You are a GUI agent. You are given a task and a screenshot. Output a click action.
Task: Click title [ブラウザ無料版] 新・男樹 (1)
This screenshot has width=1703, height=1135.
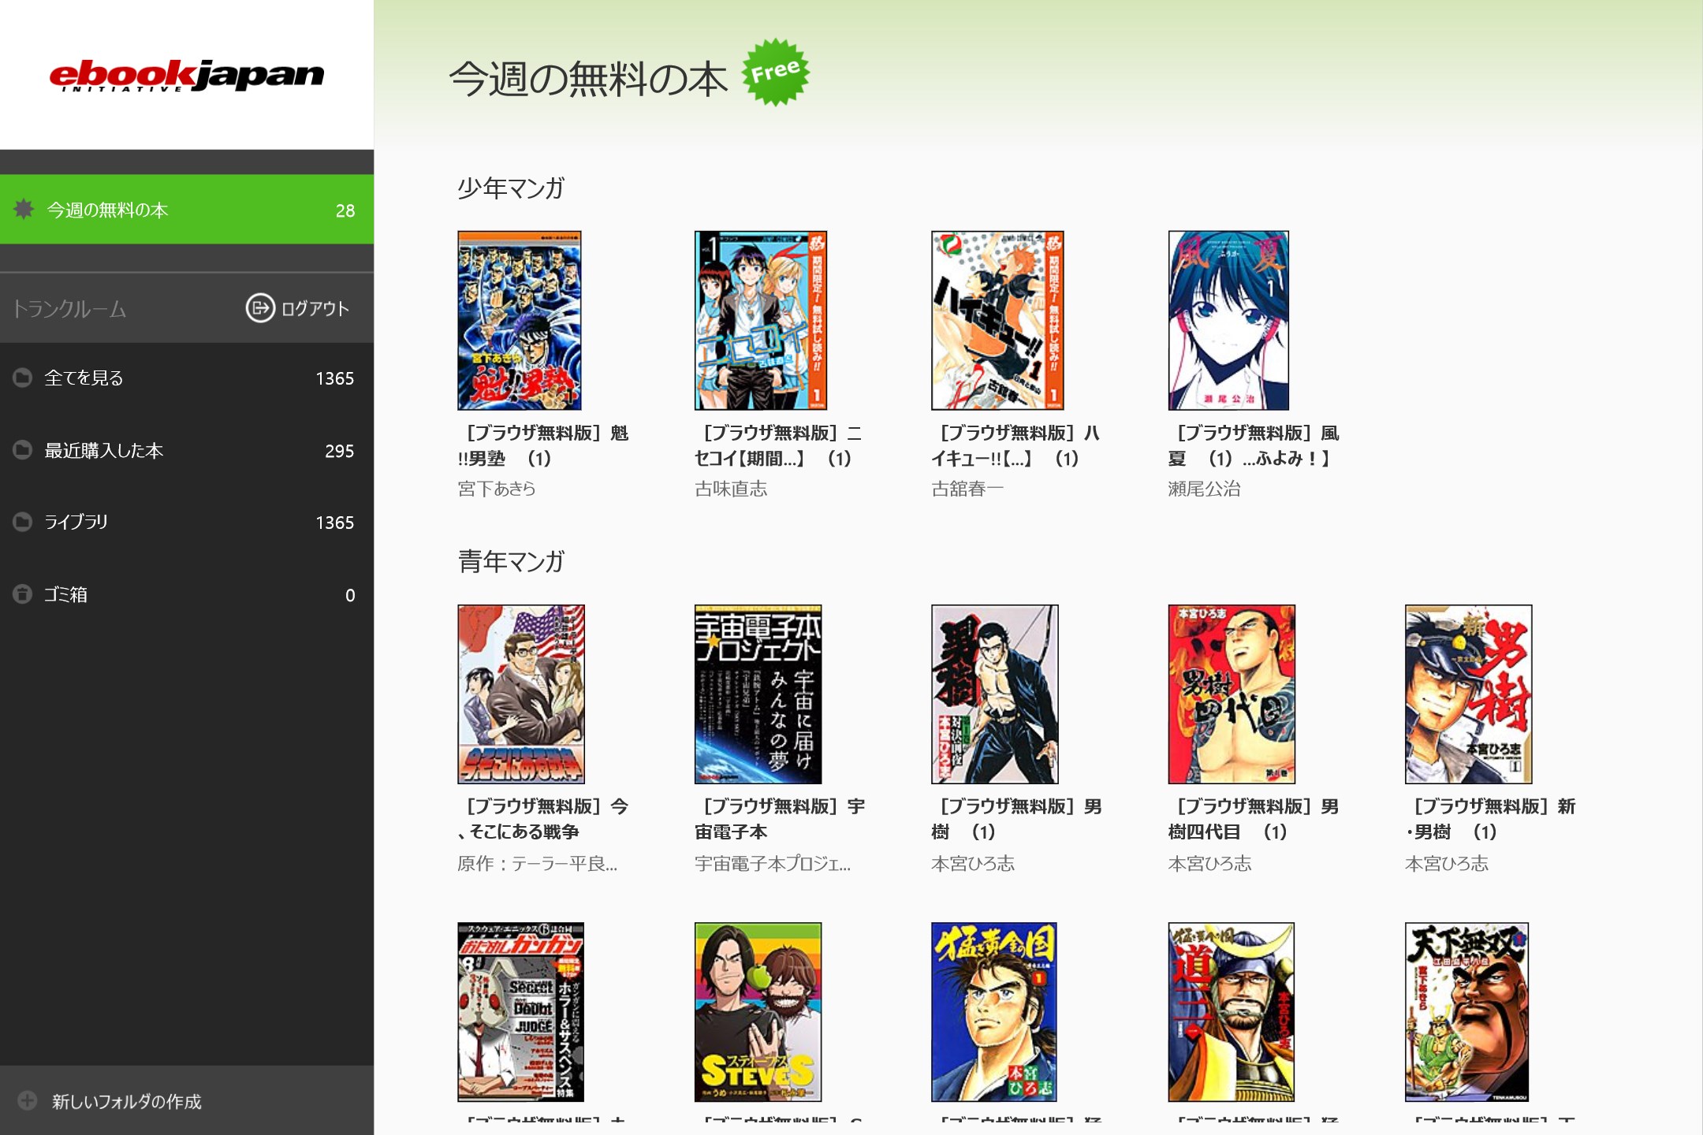pos(1491,819)
